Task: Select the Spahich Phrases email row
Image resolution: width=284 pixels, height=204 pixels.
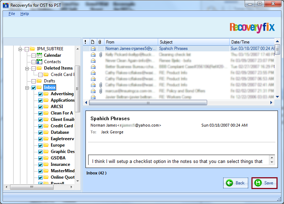Action: click(179, 49)
